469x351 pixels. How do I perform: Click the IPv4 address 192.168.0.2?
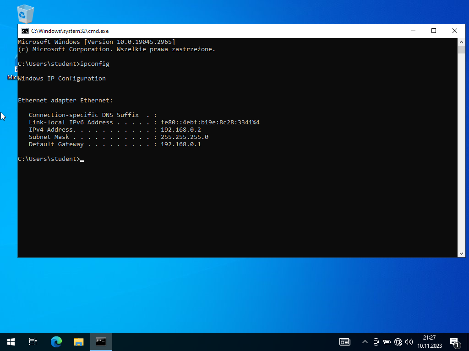pos(180,129)
